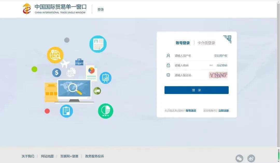Open the 忘记用户名 link

pyautogui.click(x=221, y=56)
